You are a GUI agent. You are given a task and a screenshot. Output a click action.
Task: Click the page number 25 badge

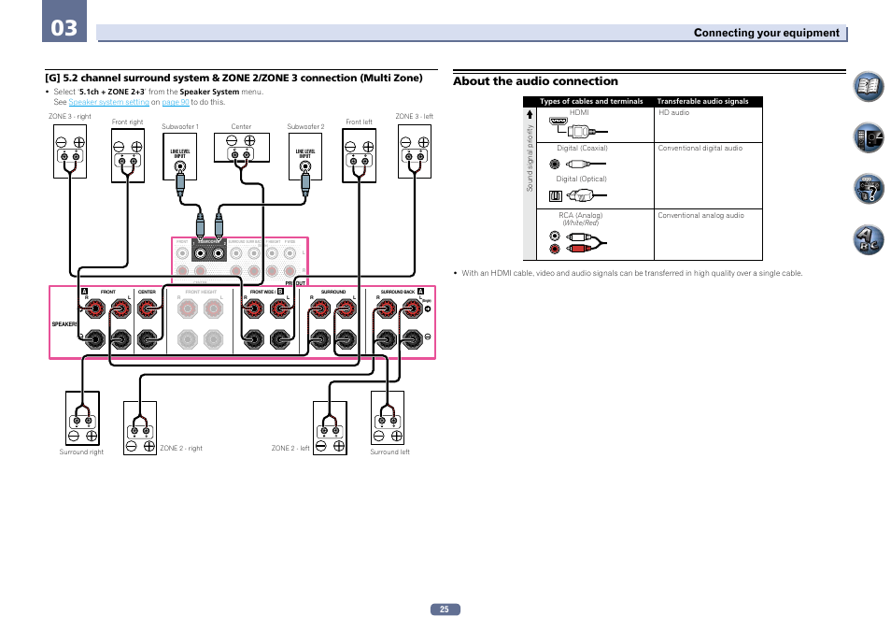[445, 609]
